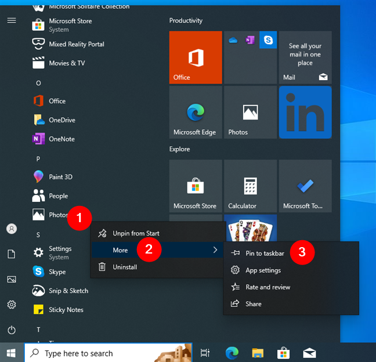
Task: Launch Edge from the taskbar
Action: pyautogui.click(x=232, y=353)
